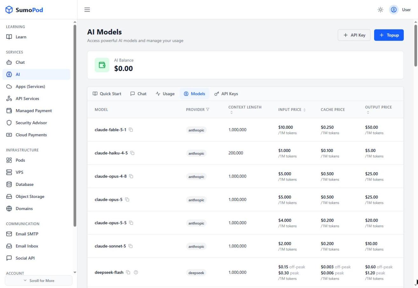Click the Cloud Payments icon

tap(9, 135)
